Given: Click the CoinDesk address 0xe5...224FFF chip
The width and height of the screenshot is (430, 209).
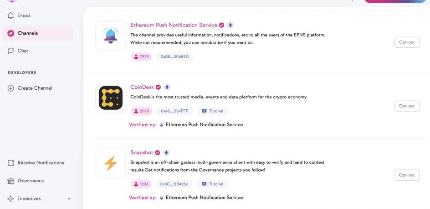Looking at the screenshot, I should coord(174,111).
